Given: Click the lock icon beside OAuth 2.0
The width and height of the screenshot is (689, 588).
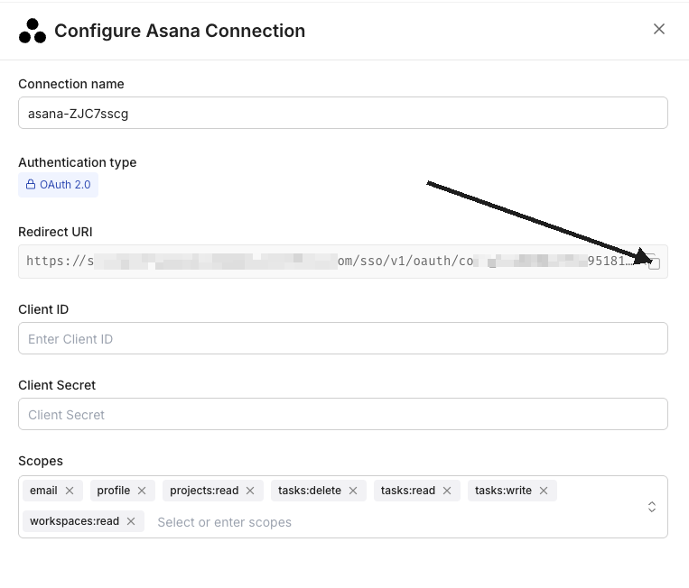Looking at the screenshot, I should point(31,185).
